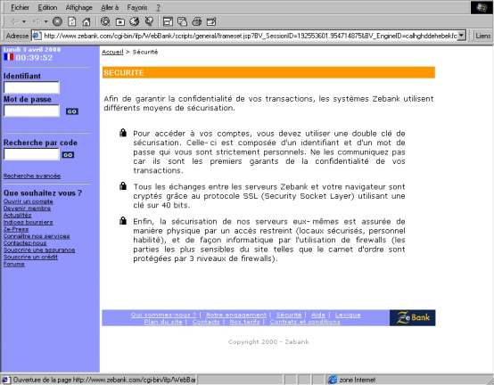This screenshot has height=385, width=494.
Task: Open the address bar URL dropdown
Action: tap(462, 36)
